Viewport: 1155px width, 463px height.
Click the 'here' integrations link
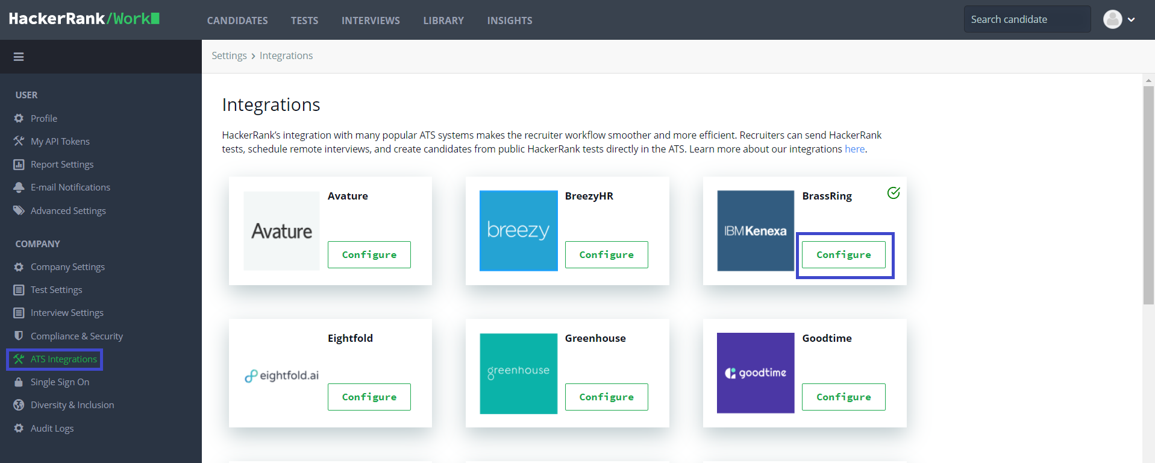click(x=854, y=149)
